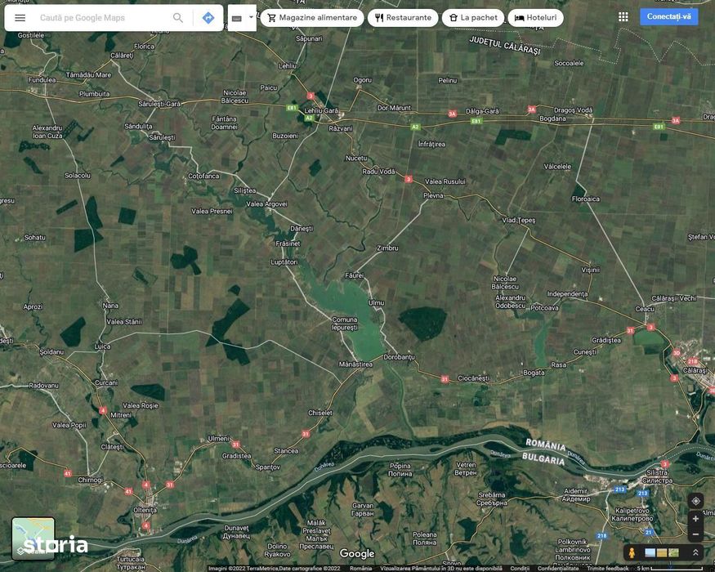Open directions with the blue arrow icon

pyautogui.click(x=208, y=18)
